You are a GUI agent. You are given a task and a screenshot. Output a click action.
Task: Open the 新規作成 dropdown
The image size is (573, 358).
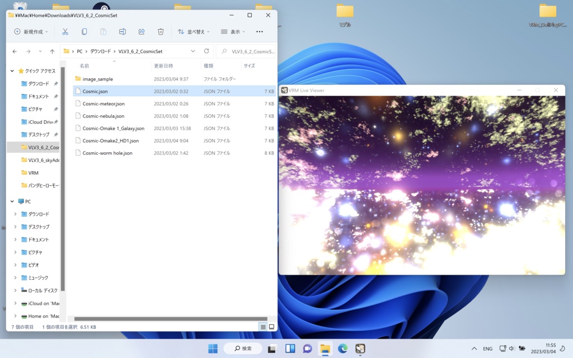pyautogui.click(x=31, y=32)
